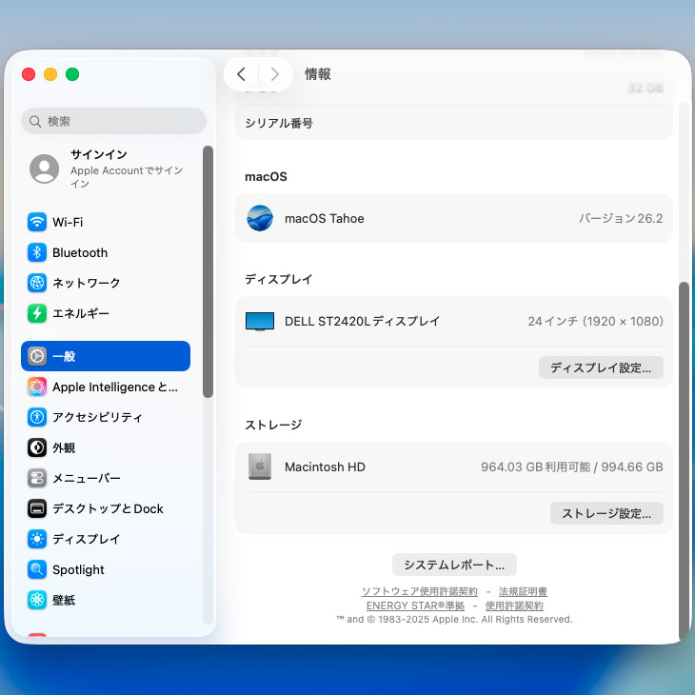Viewport: 695px width, 695px height.
Task: Select the Bluetooth label in sidebar
Action: coord(80,252)
